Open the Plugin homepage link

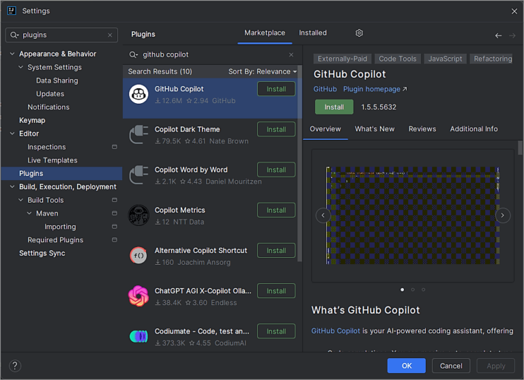point(375,89)
